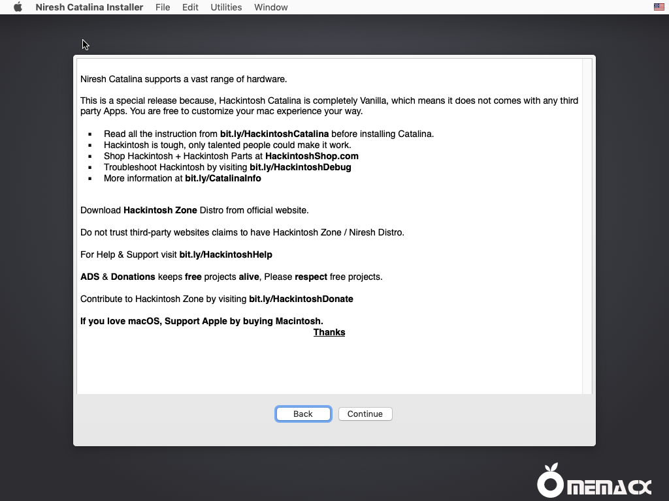Click the bold Hackintosh Zone text
The image size is (669, 501).
(160, 210)
